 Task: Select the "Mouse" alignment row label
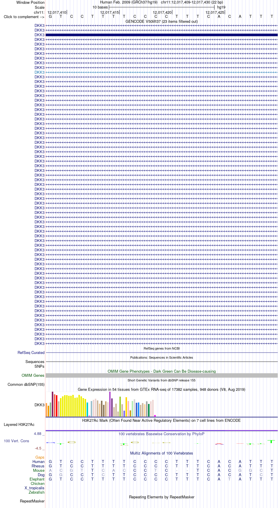[39, 470]
